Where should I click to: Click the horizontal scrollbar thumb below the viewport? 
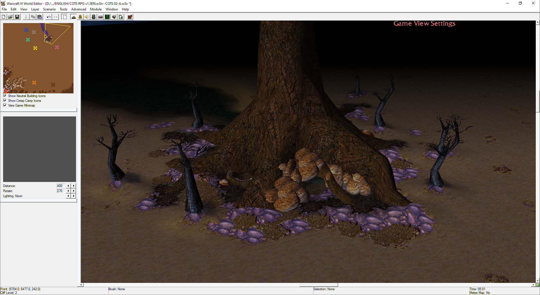(319, 285)
